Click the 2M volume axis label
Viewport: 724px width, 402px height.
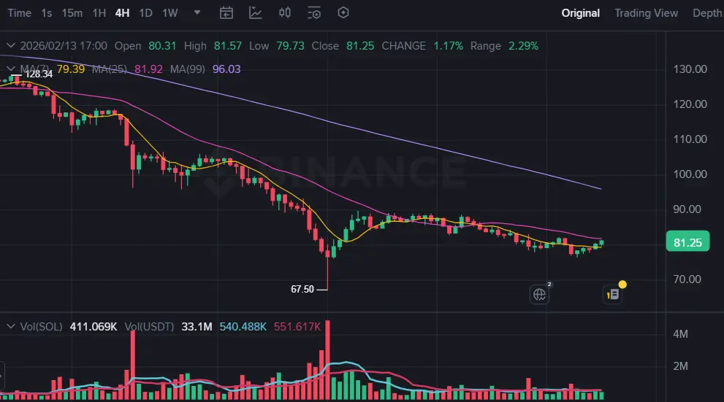(x=681, y=366)
